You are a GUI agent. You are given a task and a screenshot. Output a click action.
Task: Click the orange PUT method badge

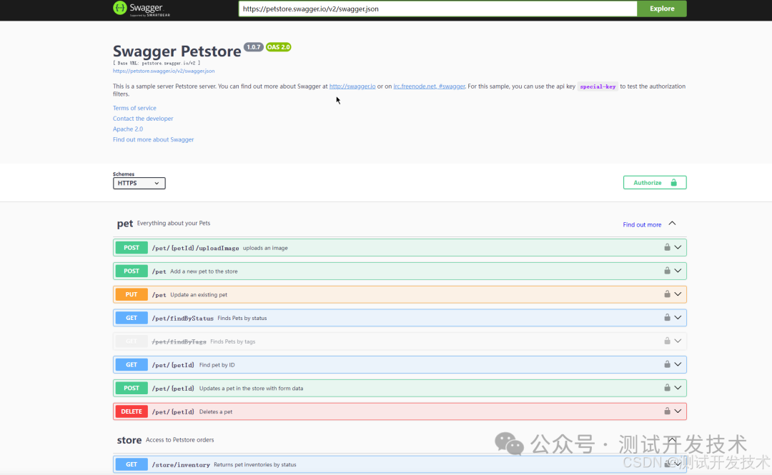(132, 294)
